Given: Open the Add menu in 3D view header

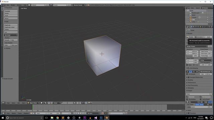Looking at the screenshot, I should click(19, 103).
